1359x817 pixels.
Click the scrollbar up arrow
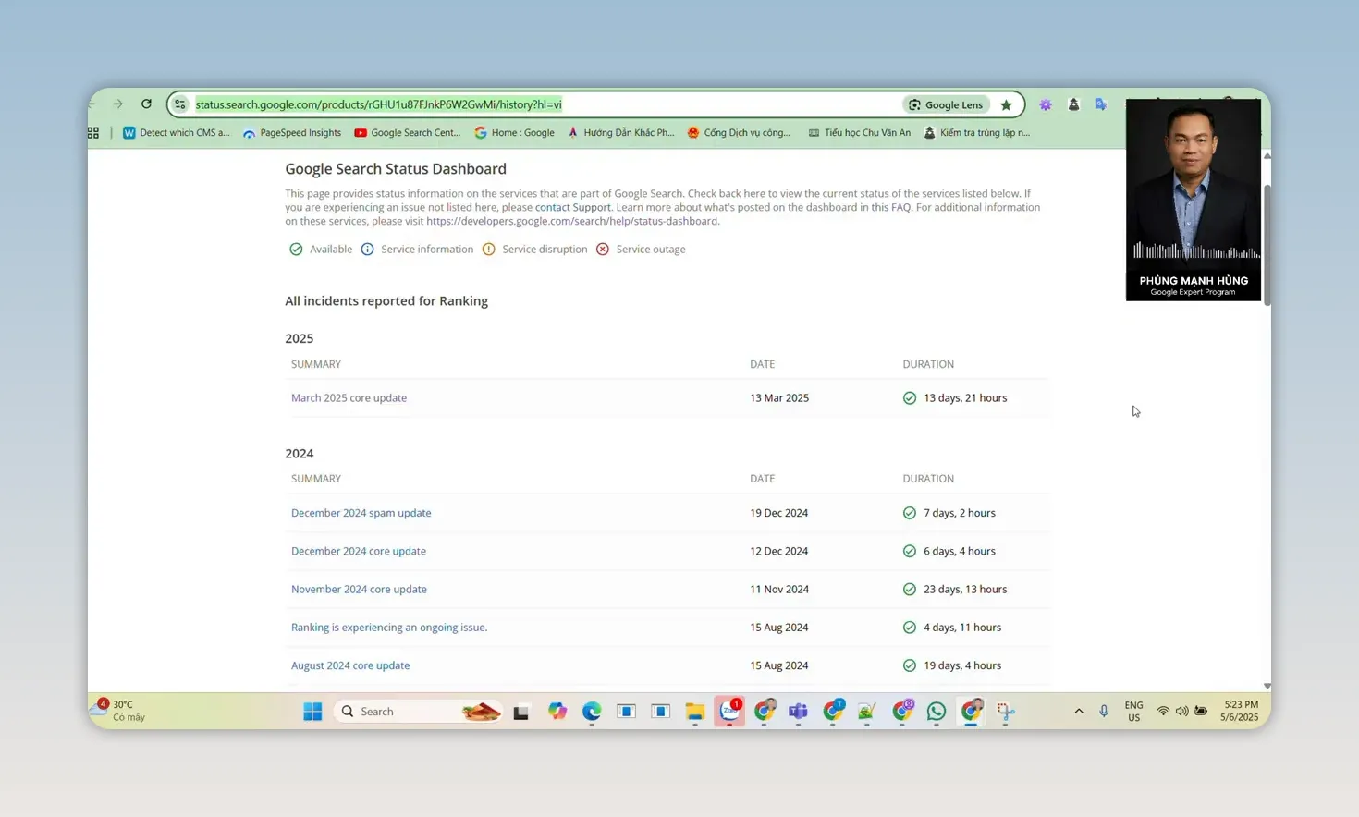click(x=1267, y=155)
